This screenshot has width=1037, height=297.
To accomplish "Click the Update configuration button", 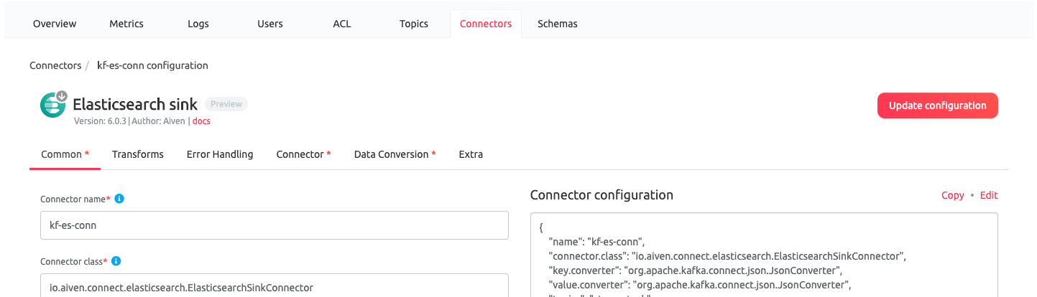I will coord(938,105).
